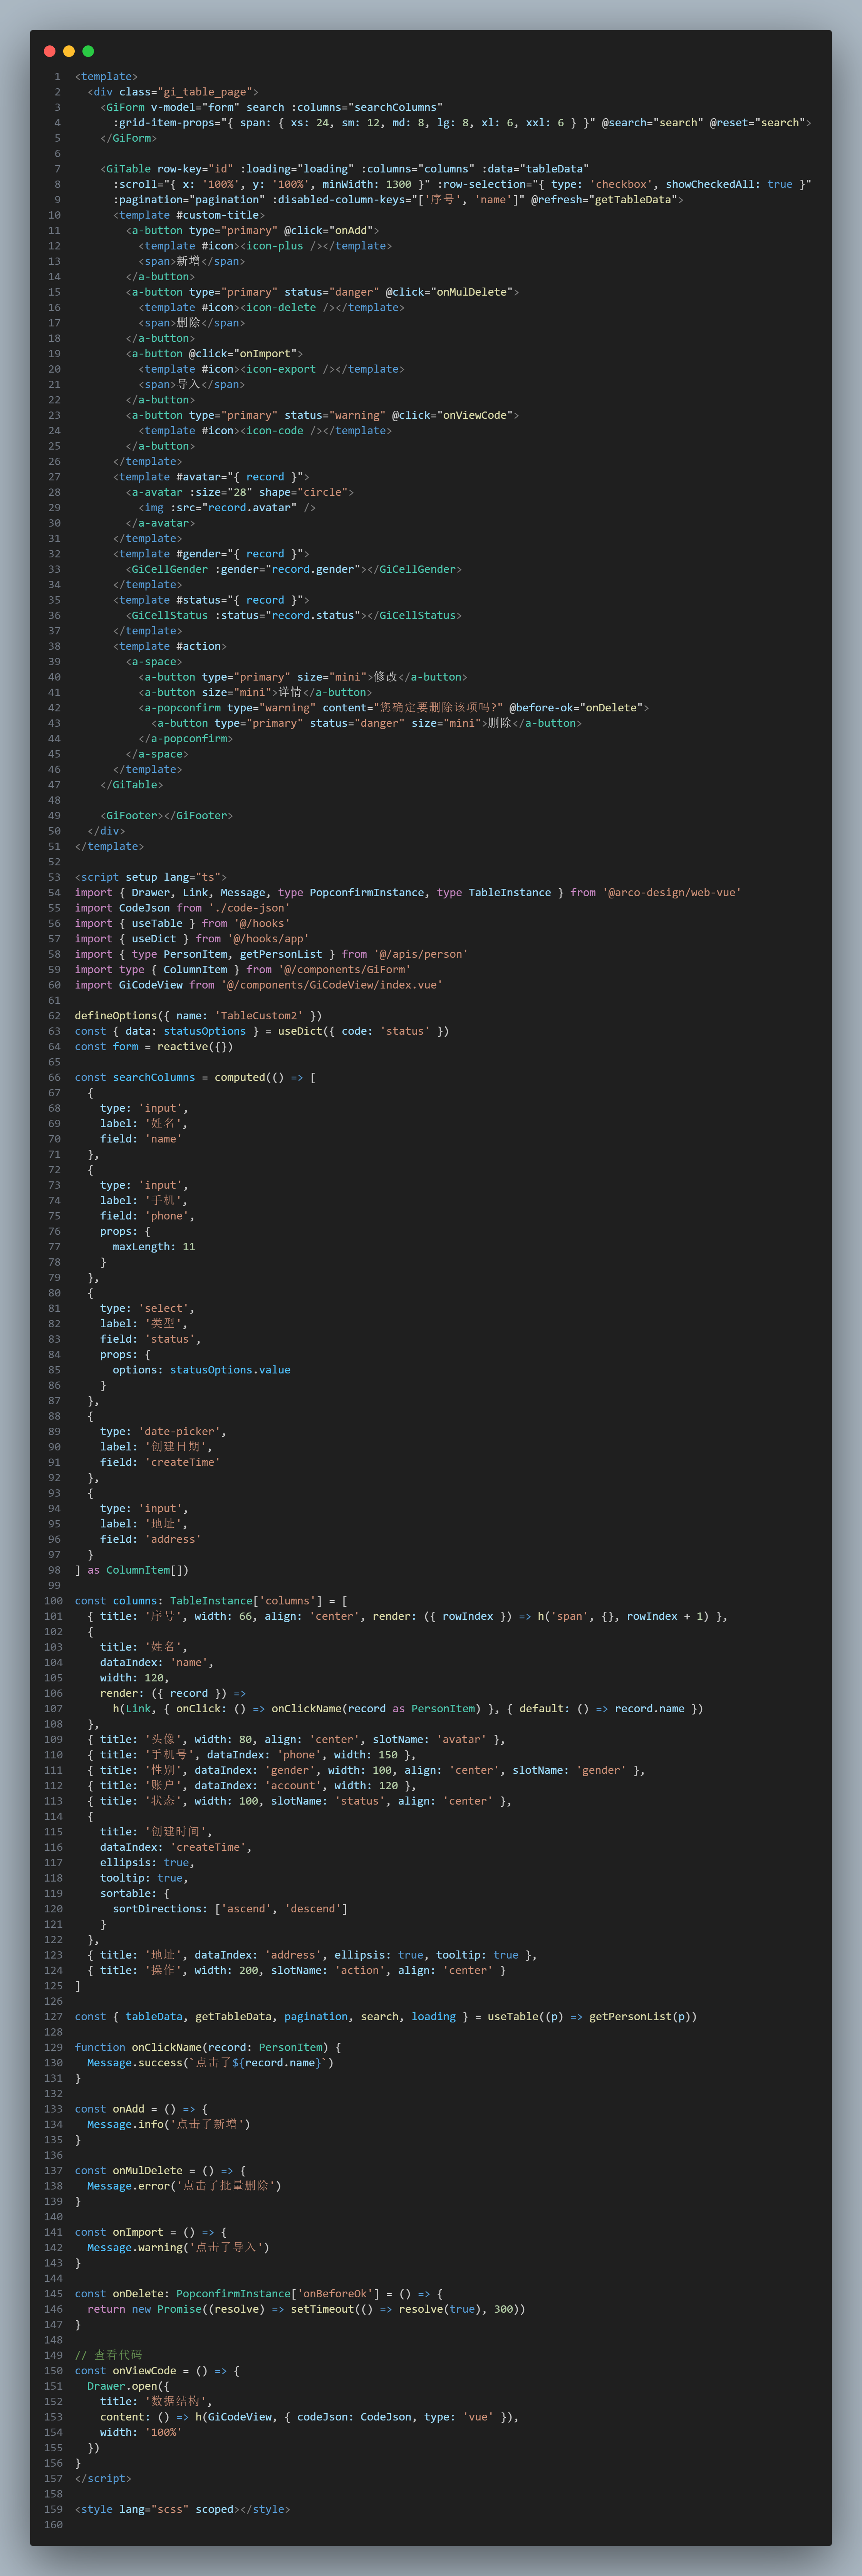Click :src="record.avatar" on line 29
The height and width of the screenshot is (2576, 862).
234,508
